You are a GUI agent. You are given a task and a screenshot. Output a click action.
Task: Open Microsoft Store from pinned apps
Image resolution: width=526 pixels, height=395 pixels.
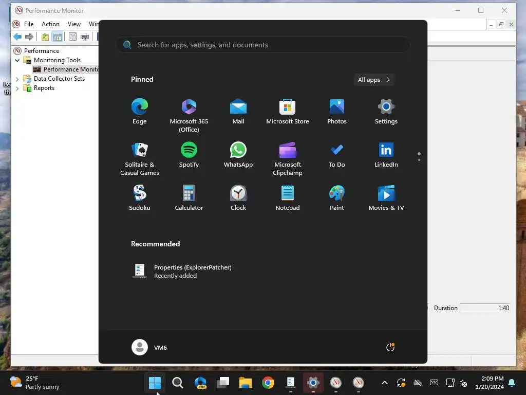288,112
